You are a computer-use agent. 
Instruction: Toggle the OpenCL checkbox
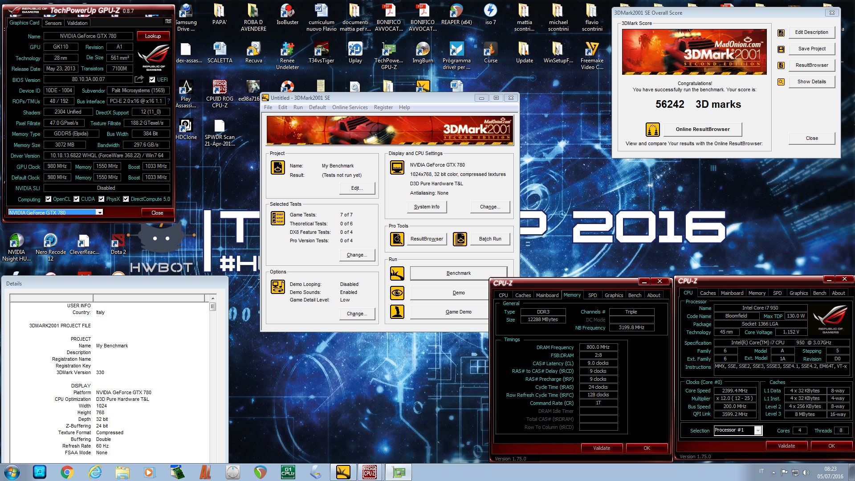click(x=49, y=199)
